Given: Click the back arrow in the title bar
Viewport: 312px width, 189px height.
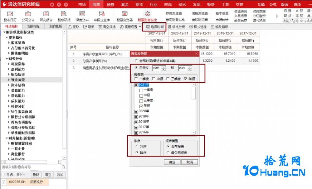Looking at the screenshot, I should pos(59,4).
